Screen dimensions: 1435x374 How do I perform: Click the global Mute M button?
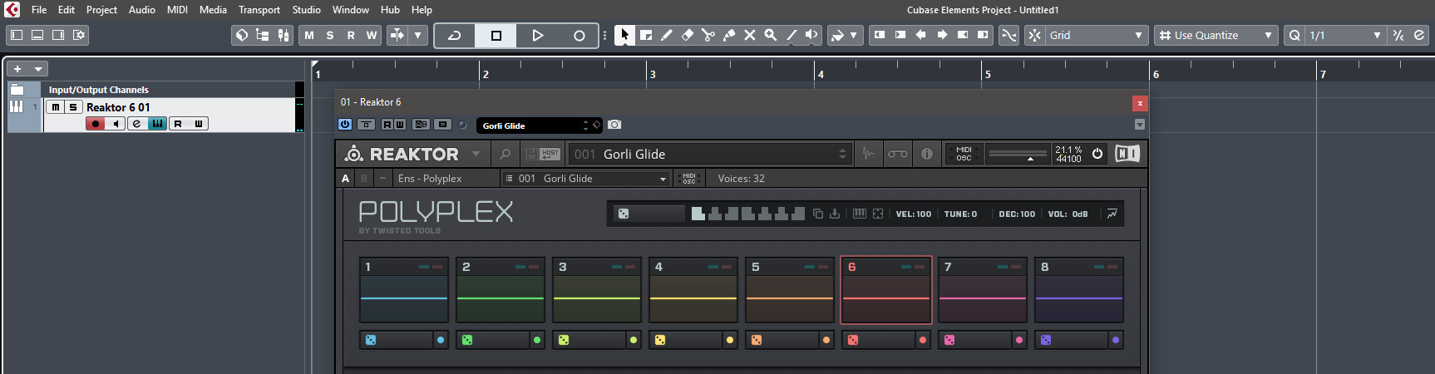coord(309,35)
